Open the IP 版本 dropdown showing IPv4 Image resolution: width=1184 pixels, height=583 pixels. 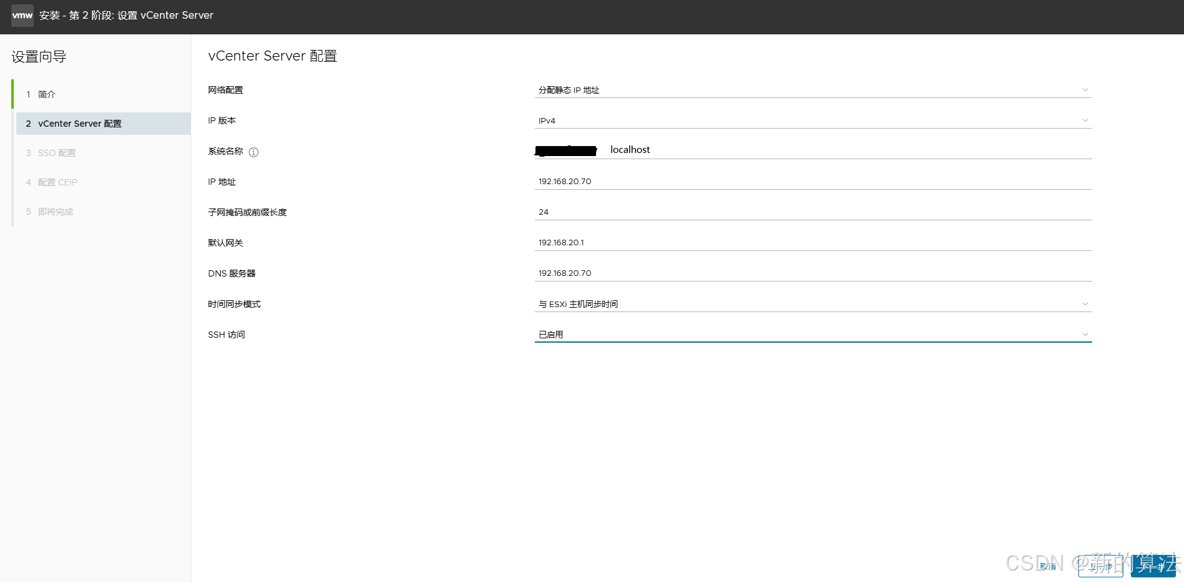(813, 120)
